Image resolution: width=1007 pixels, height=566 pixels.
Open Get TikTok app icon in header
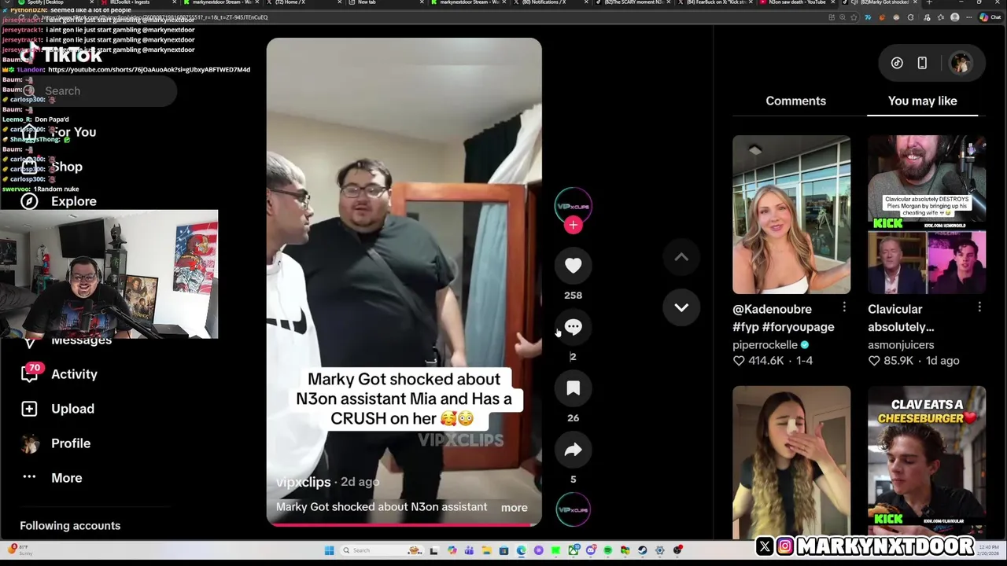(x=897, y=63)
